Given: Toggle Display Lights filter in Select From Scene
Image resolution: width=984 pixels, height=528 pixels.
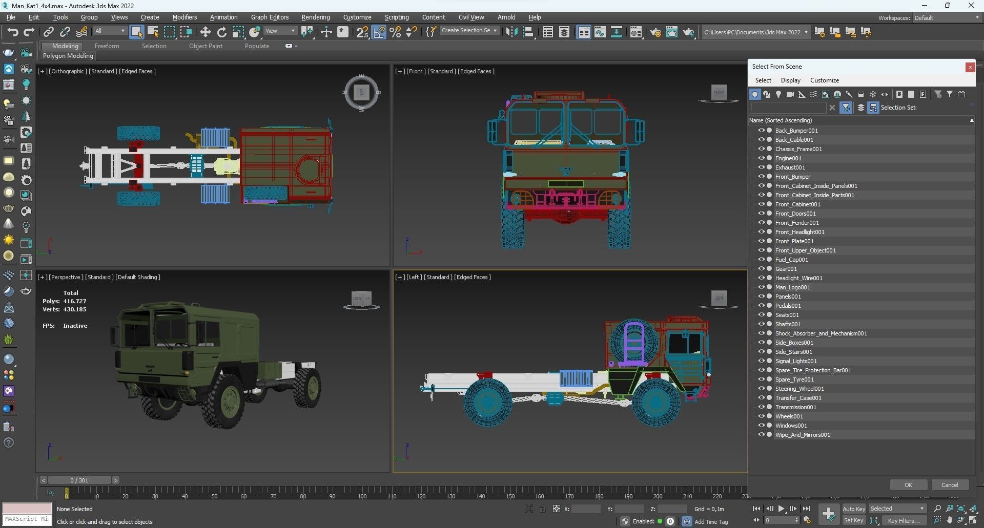Looking at the screenshot, I should pos(778,94).
